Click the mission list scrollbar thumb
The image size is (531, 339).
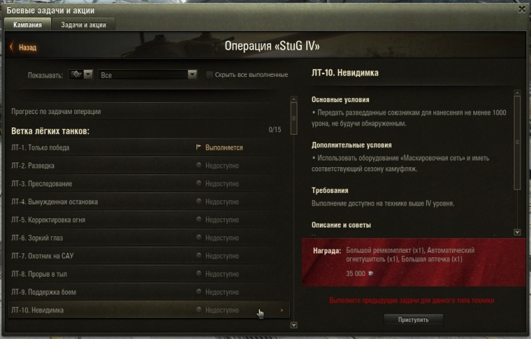click(294, 118)
